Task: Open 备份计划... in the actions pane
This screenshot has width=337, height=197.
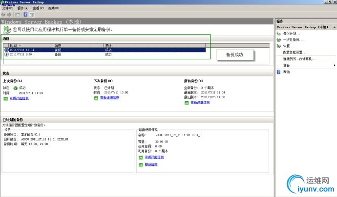Action: click(292, 34)
